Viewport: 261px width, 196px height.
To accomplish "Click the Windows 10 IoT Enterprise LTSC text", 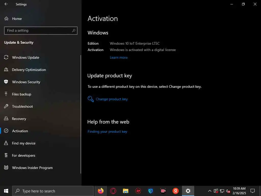I will 135,43.
